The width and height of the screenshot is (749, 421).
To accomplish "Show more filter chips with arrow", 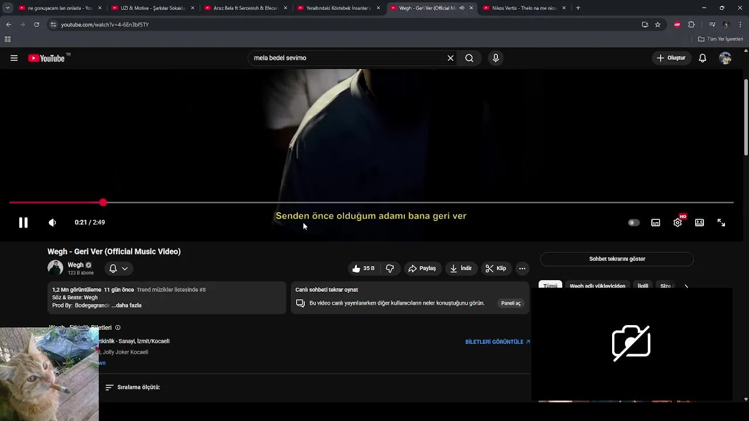I will point(686,285).
